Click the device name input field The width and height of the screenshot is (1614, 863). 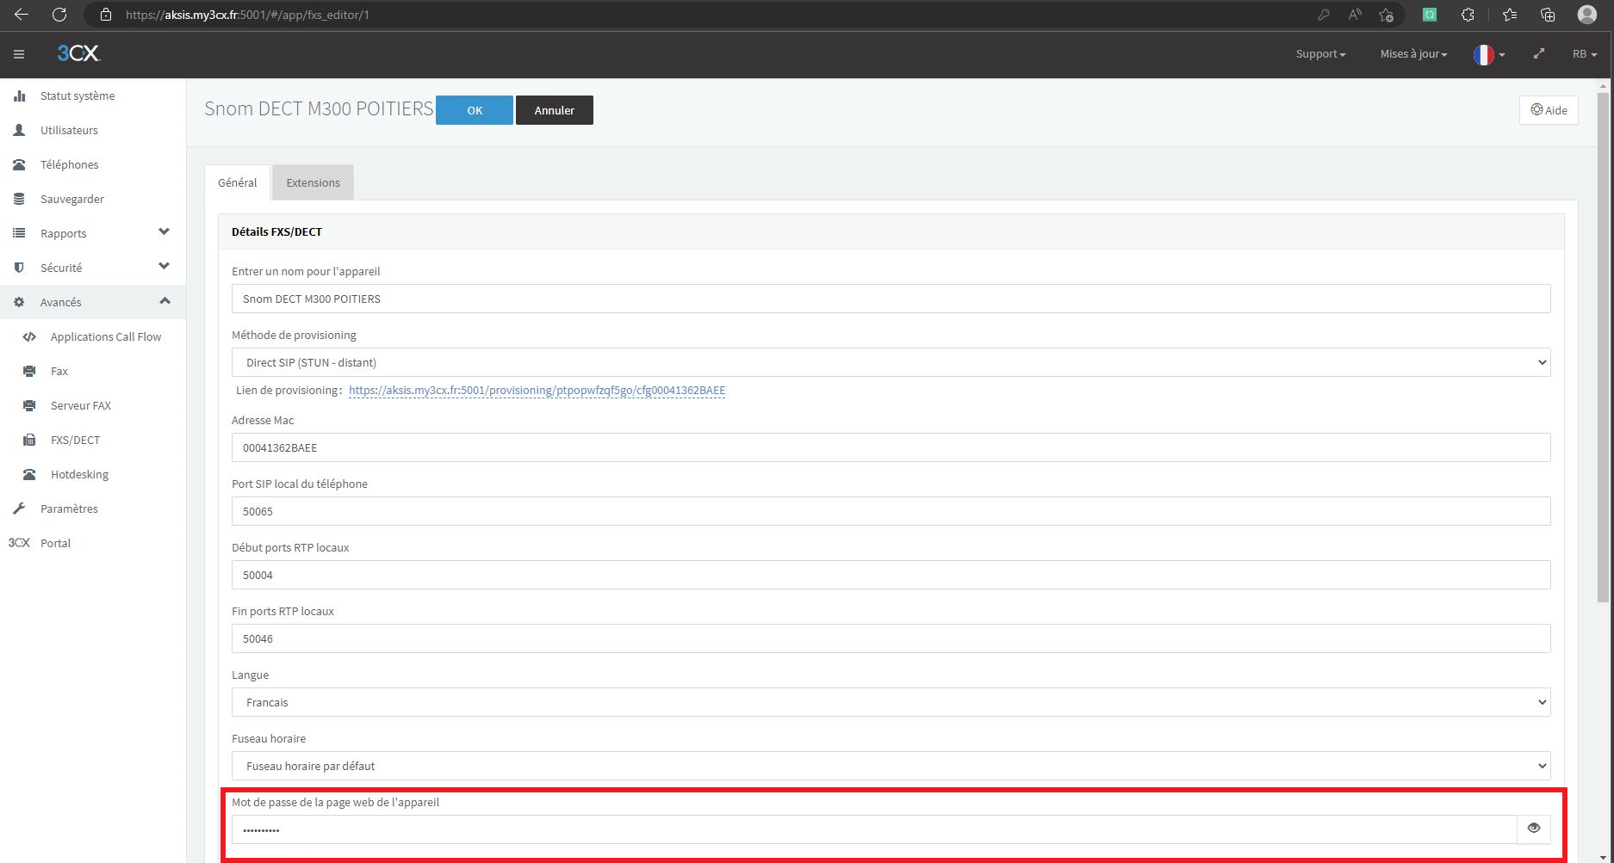click(891, 299)
